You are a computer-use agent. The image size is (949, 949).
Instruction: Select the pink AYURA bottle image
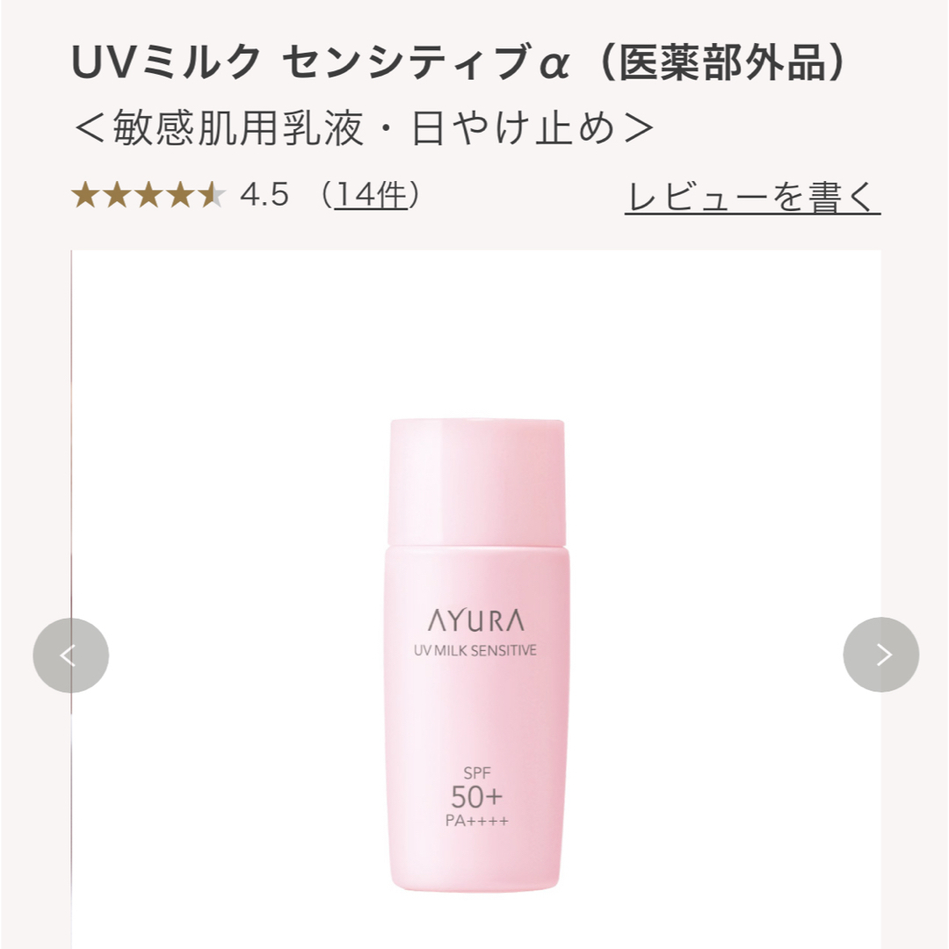(x=477, y=655)
